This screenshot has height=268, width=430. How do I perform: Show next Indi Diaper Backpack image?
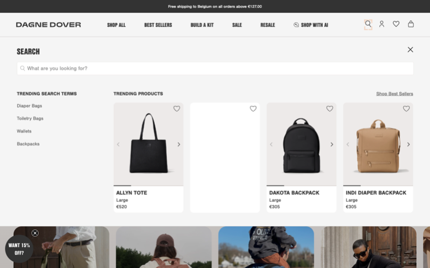(x=409, y=144)
